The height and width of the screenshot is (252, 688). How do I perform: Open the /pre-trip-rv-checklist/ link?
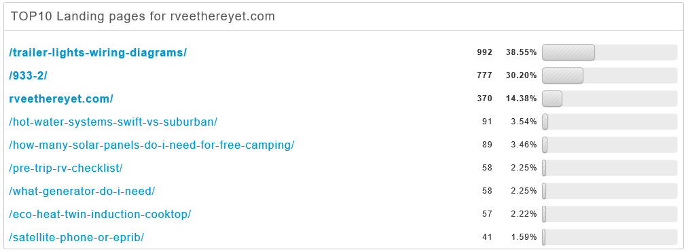pos(66,168)
